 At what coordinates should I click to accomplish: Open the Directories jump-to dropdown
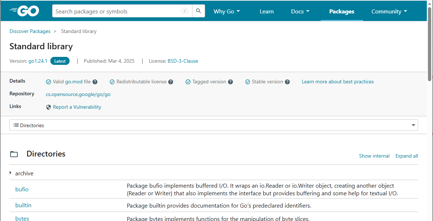[x=213, y=125]
